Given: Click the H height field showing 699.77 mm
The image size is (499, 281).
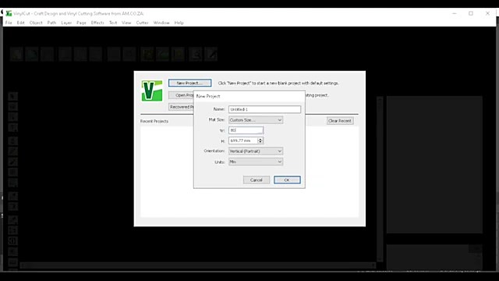Looking at the screenshot, I should pyautogui.click(x=242, y=140).
